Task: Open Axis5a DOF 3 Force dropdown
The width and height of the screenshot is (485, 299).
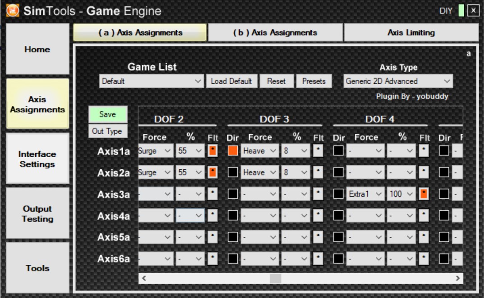Action: click(260, 237)
